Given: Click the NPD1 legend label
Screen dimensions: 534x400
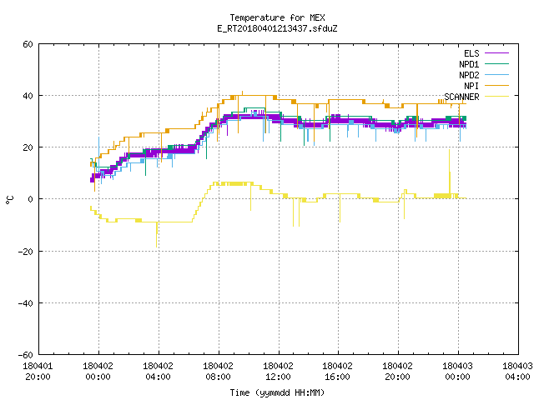Looking at the screenshot, I should coord(469,64).
